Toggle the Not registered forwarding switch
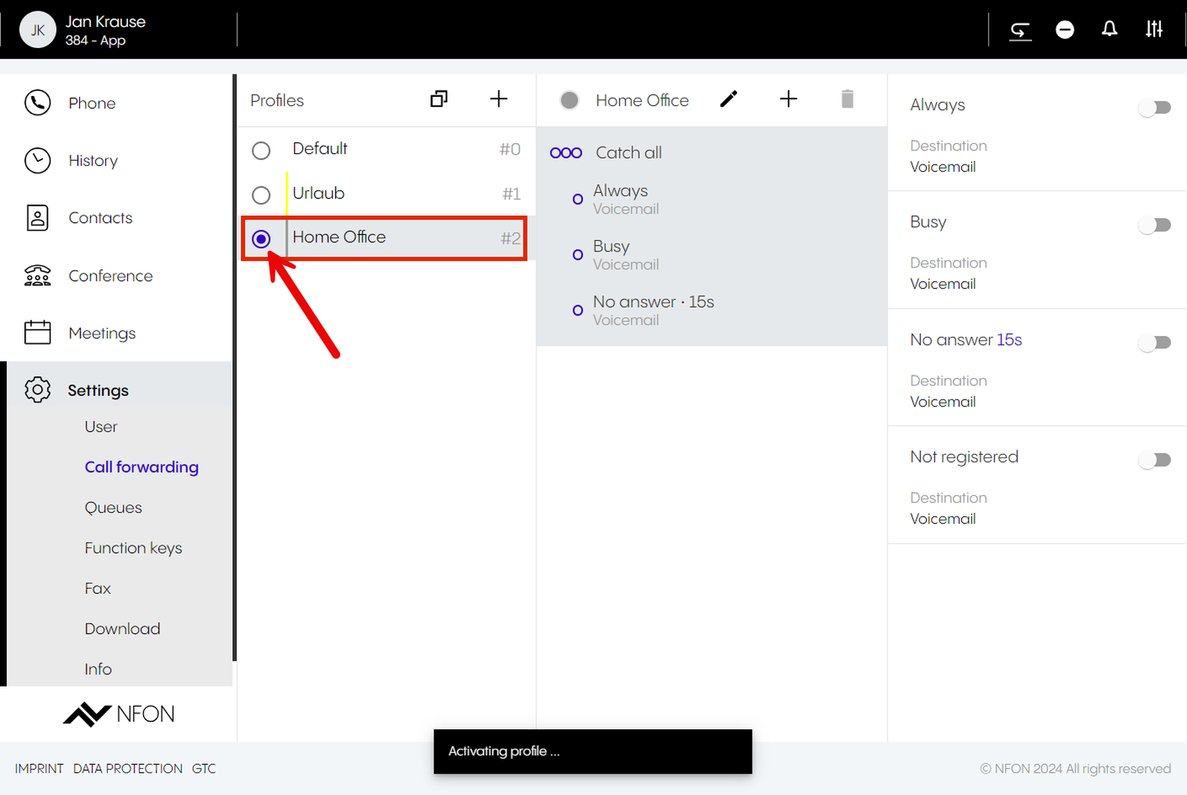1187x795 pixels. coord(1154,460)
